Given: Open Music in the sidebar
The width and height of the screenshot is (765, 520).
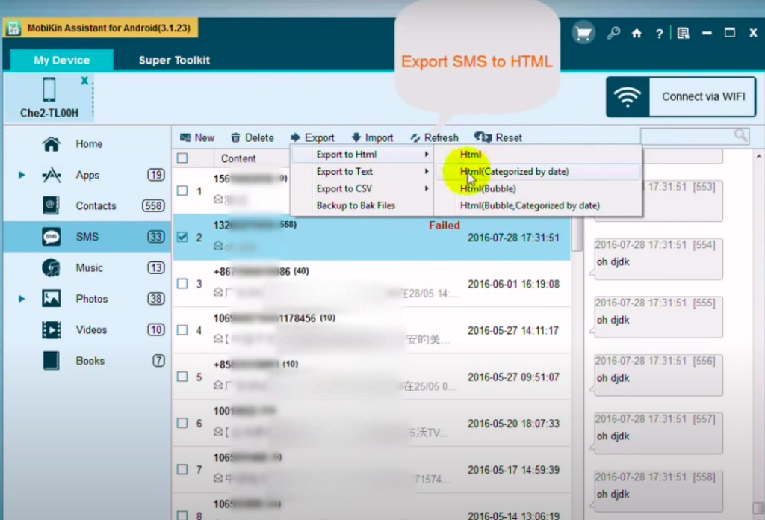Looking at the screenshot, I should click(87, 267).
